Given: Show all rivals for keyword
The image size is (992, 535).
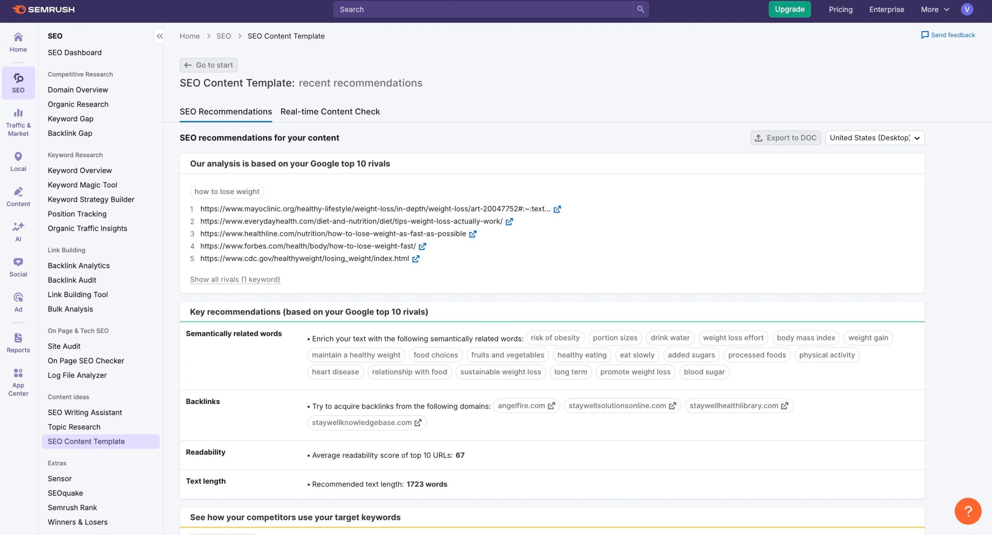Looking at the screenshot, I should point(235,279).
